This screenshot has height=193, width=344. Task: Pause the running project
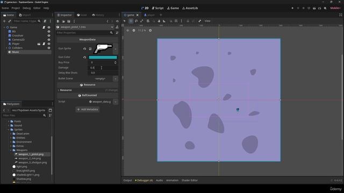point(298,8)
